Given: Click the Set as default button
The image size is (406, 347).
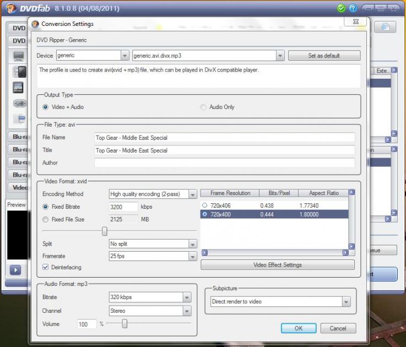Looking at the screenshot, I should point(324,56).
